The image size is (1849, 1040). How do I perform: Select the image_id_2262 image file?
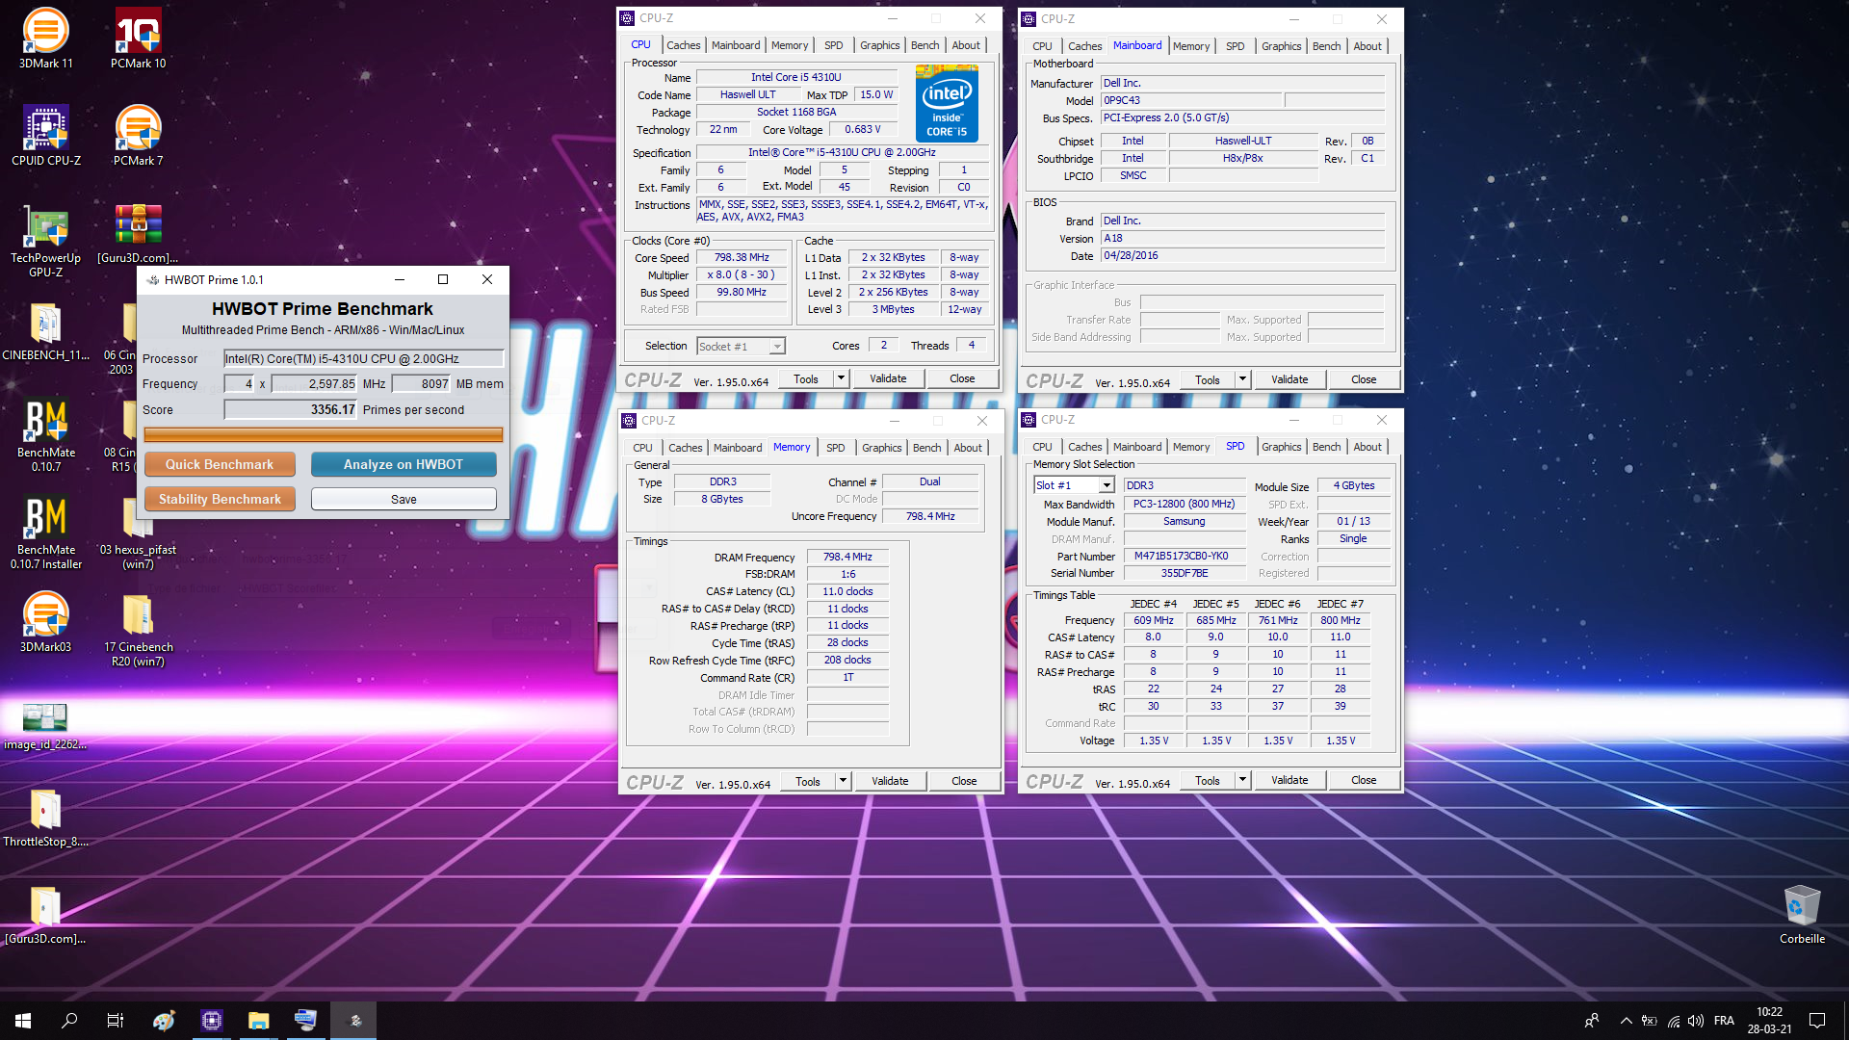pos(45,726)
